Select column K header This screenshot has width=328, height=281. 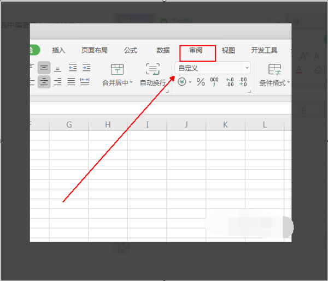click(225, 124)
